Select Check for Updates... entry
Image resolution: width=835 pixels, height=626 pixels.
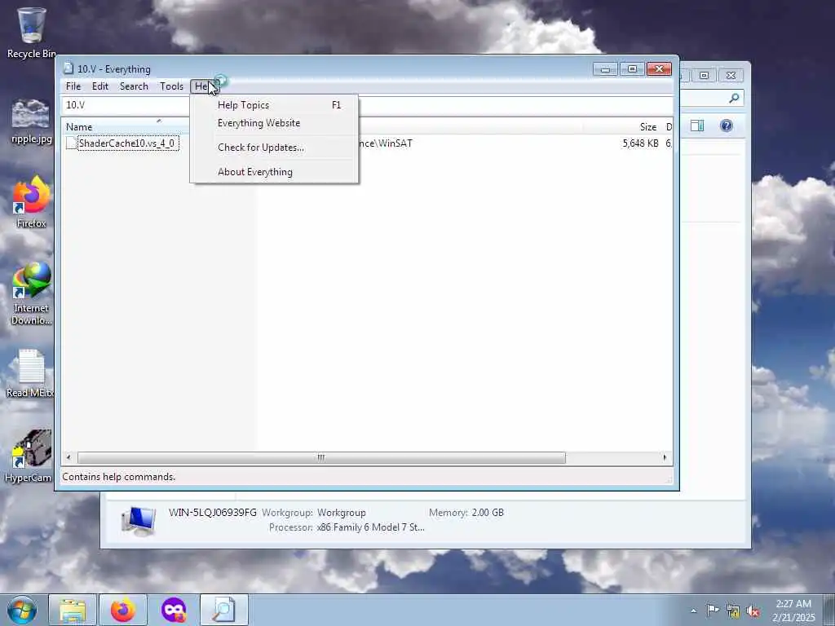point(274,148)
